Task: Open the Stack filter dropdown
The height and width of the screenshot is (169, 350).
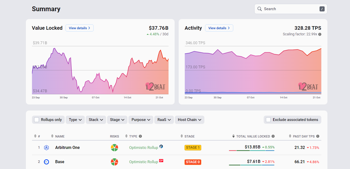Action: pos(96,120)
